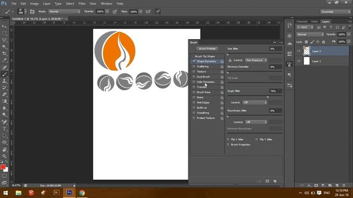Select the Pen tool
353x198 pixels.
click(4, 122)
